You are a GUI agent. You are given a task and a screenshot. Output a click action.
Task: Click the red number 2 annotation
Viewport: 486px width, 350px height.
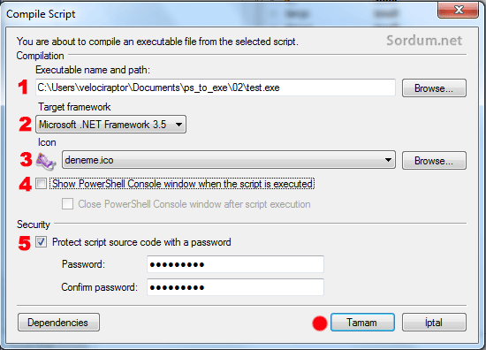pyautogui.click(x=25, y=124)
